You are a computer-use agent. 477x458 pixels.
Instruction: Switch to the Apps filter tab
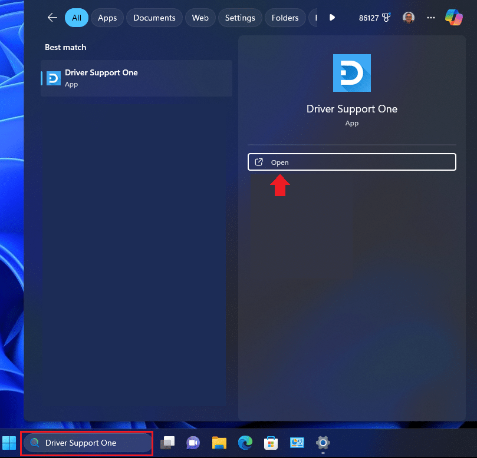click(107, 18)
